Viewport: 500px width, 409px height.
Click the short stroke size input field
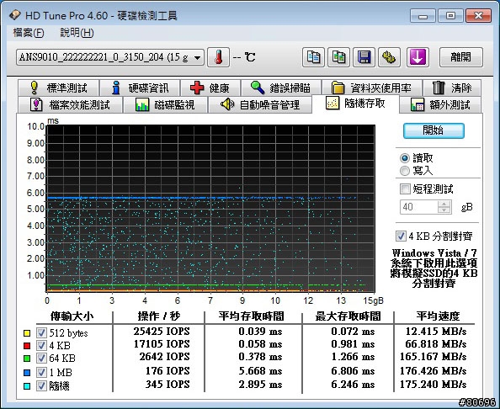coord(419,207)
